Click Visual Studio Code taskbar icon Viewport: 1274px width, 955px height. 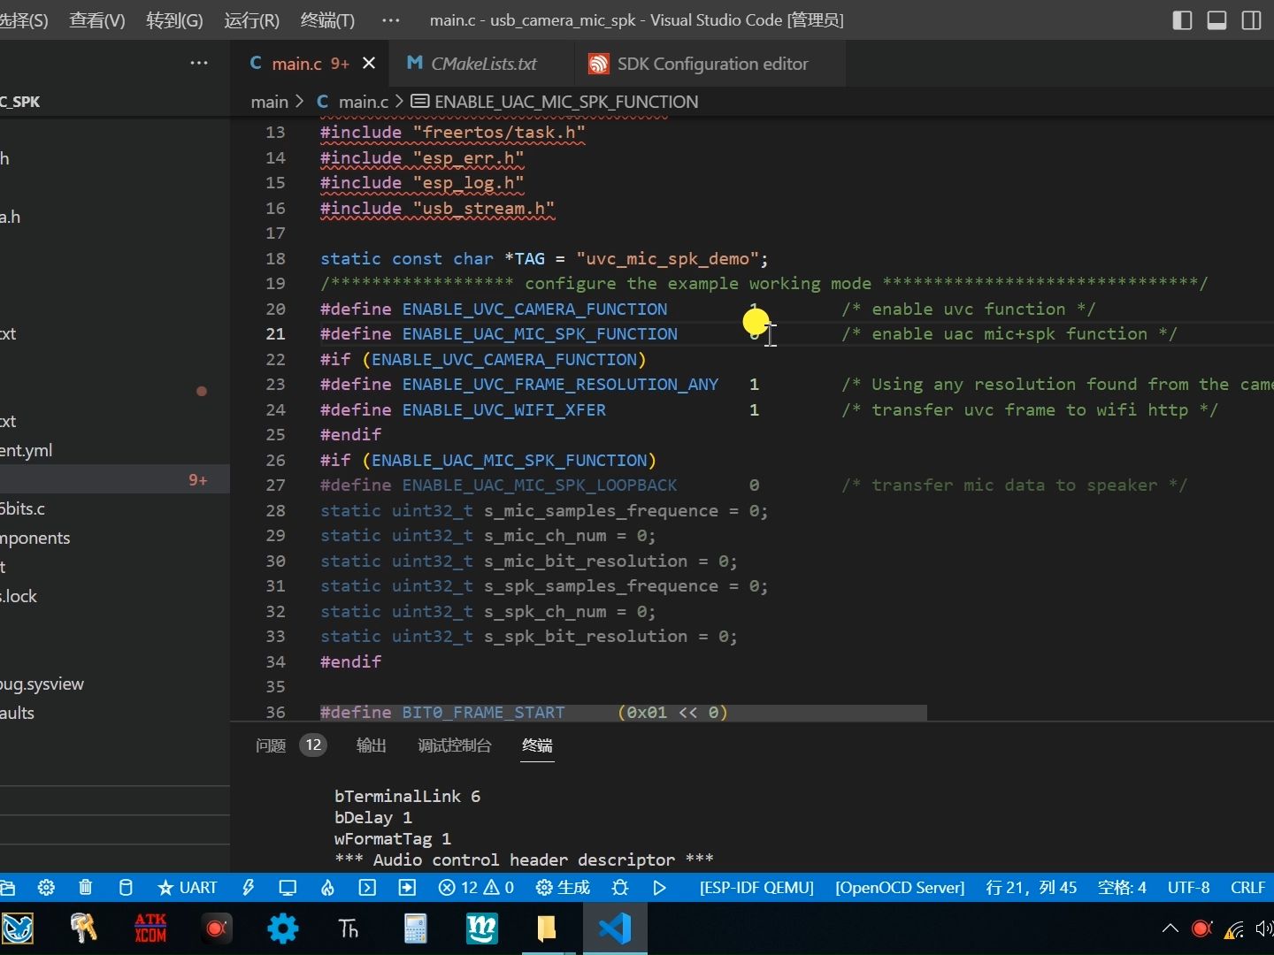click(x=615, y=928)
